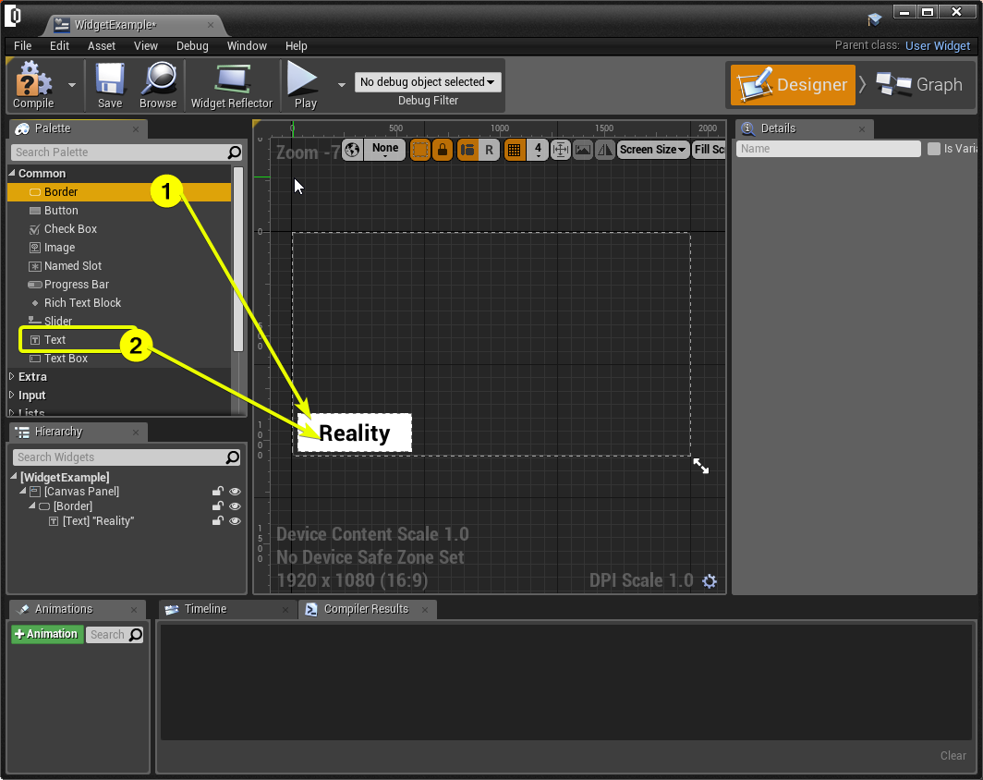983x780 pixels.
Task: Toggle the padlock icon in designer toolbar
Action: click(x=443, y=150)
